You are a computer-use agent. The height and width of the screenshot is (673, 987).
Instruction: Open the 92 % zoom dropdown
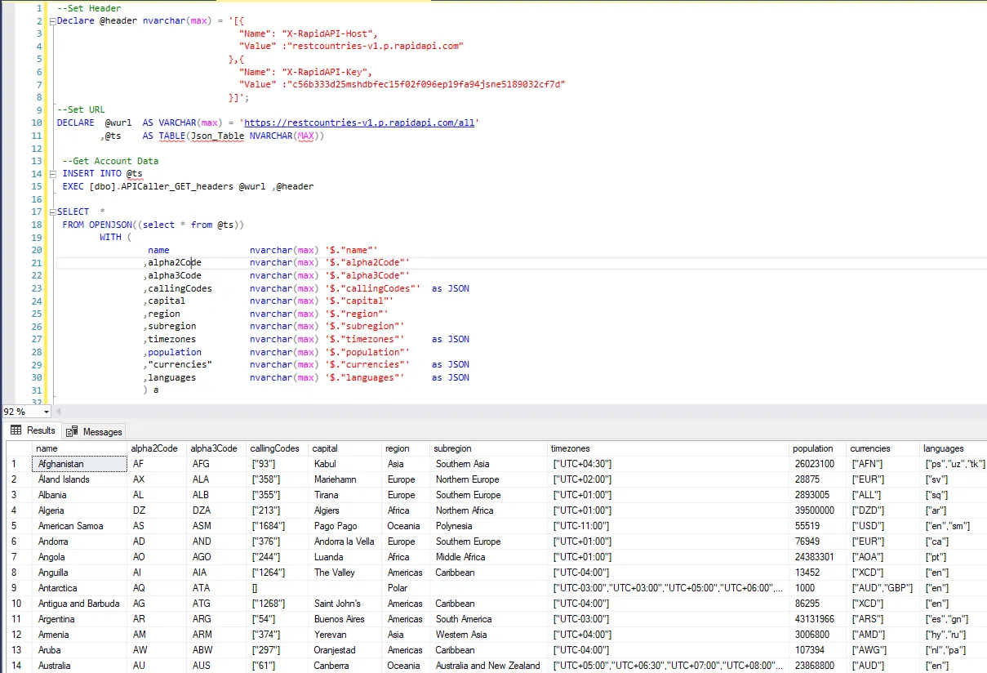tap(47, 412)
